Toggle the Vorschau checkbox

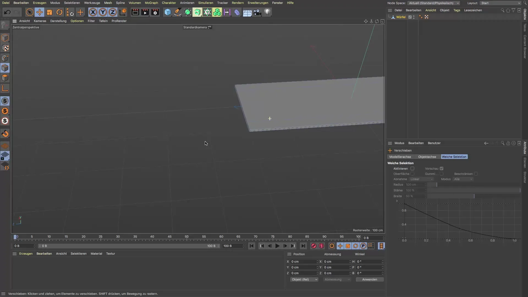[441, 169]
